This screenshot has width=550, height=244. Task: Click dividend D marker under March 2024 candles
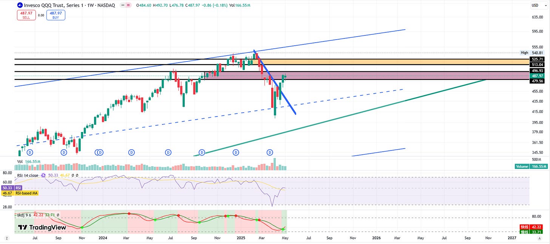click(x=131, y=152)
